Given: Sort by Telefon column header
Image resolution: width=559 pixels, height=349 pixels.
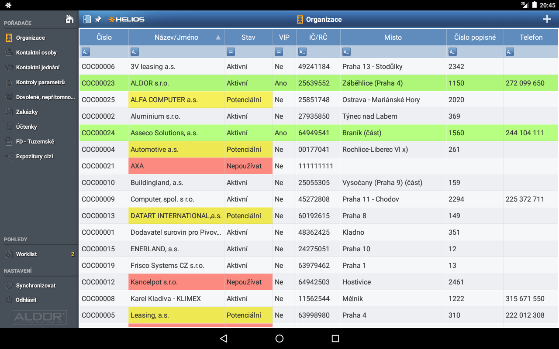Looking at the screenshot, I should [531, 38].
